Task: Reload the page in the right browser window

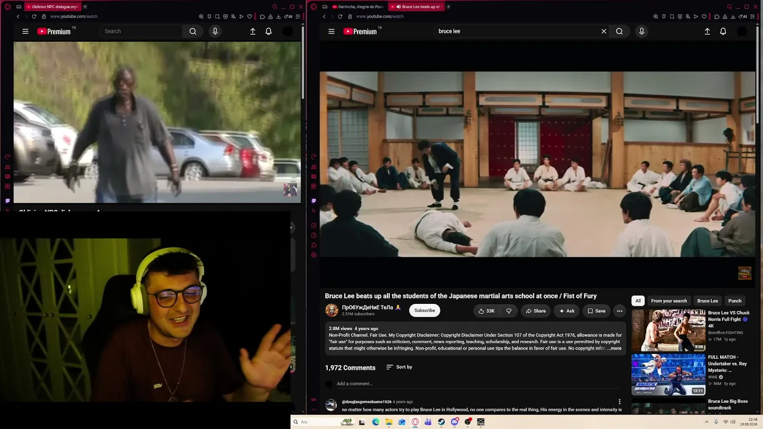Action: coord(340,16)
